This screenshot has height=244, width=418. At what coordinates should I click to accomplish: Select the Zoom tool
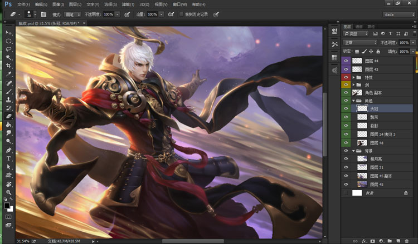pos(8,192)
